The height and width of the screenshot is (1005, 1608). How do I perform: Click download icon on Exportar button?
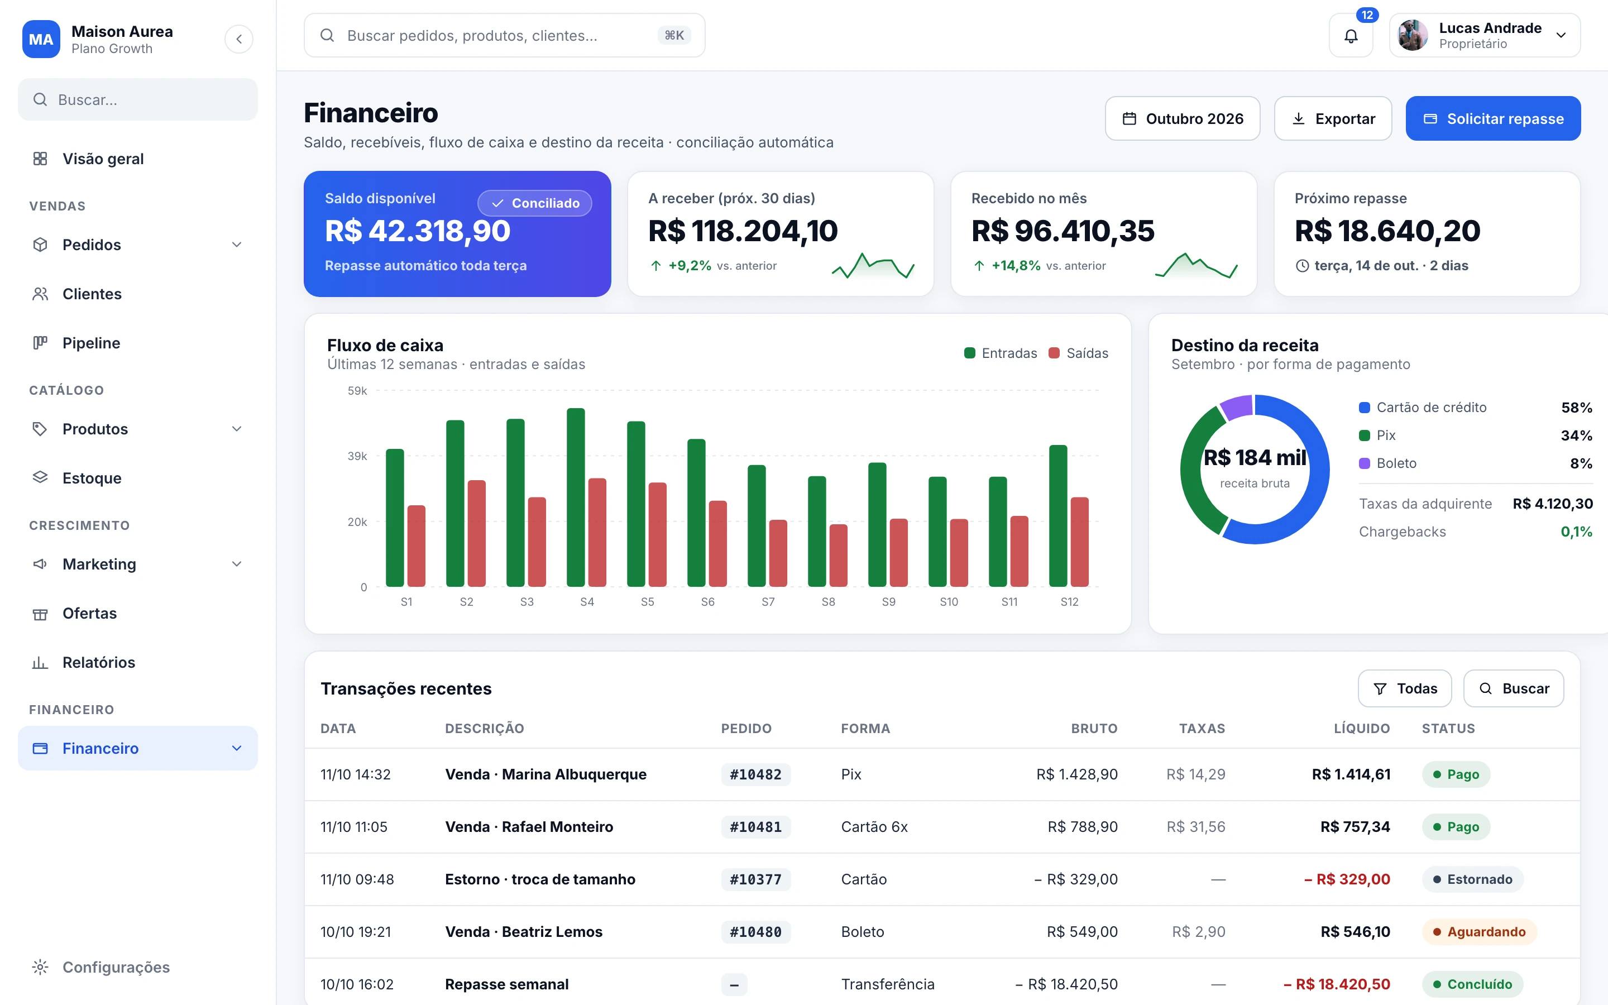tap(1298, 119)
